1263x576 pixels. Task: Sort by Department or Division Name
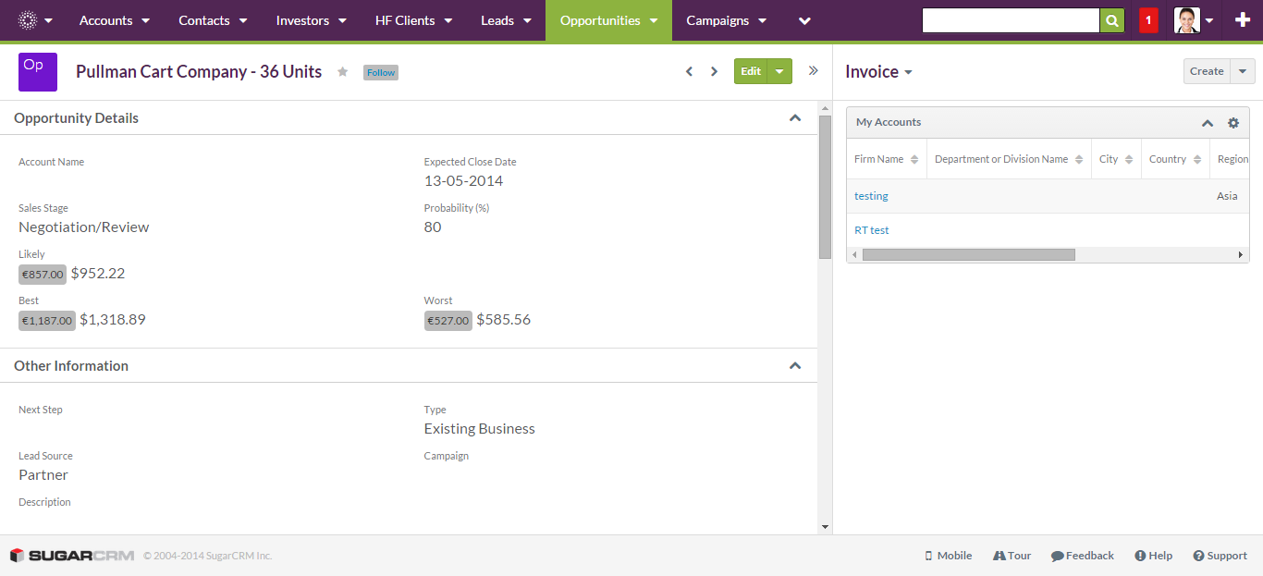(1009, 159)
